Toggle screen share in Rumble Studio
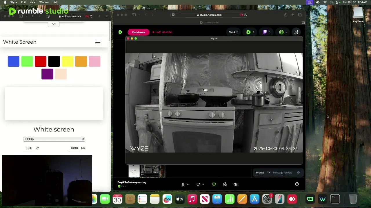The width and height of the screenshot is (371, 208). [x=214, y=184]
